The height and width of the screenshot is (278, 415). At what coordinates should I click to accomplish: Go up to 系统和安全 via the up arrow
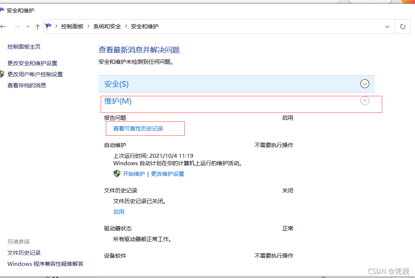pyautogui.click(x=37, y=26)
